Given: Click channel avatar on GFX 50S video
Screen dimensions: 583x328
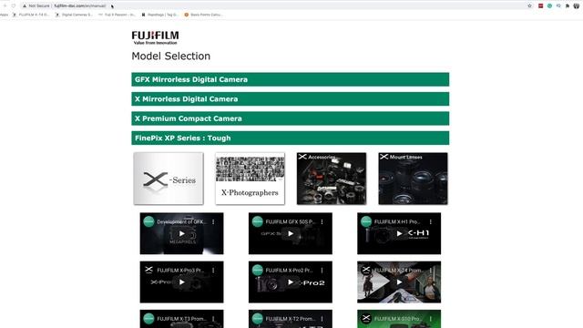Looking at the screenshot, I should pos(257,221).
